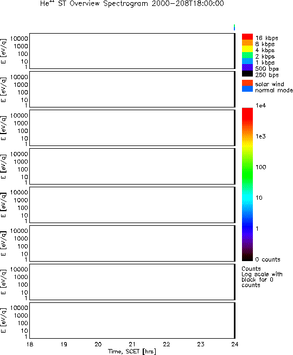Click the green 2 kbps legend swatch
Viewport: 293px width, 355px height.
coord(247,55)
